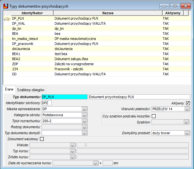Sort by Identyfkator column header
The image size is (194, 169).
coord(32,13)
